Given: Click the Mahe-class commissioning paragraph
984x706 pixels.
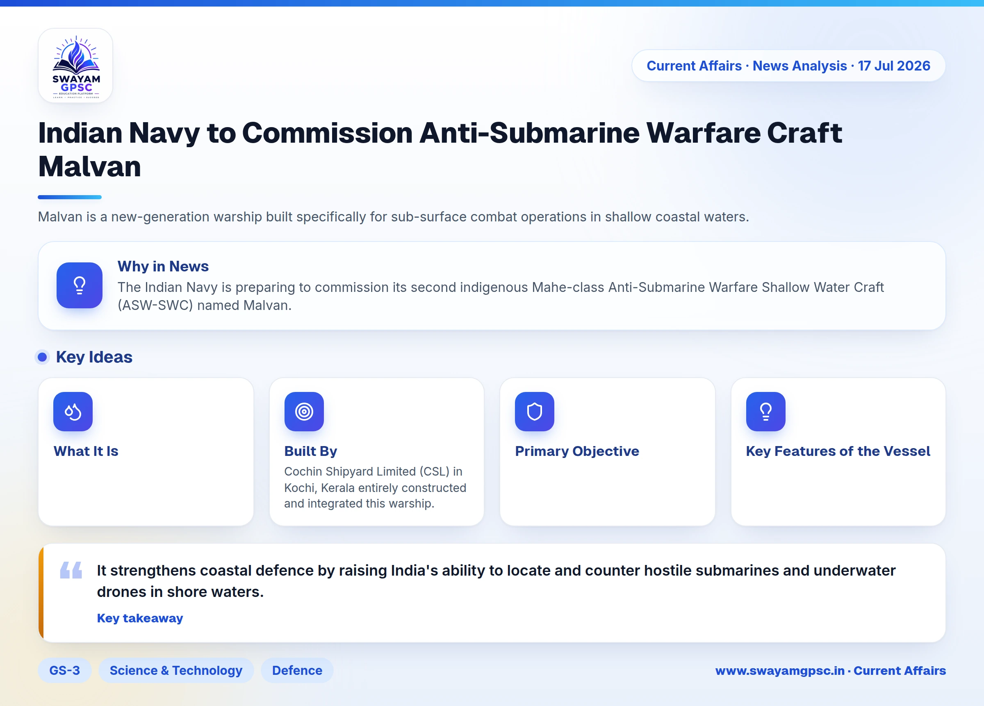Looking at the screenshot, I should (501, 296).
